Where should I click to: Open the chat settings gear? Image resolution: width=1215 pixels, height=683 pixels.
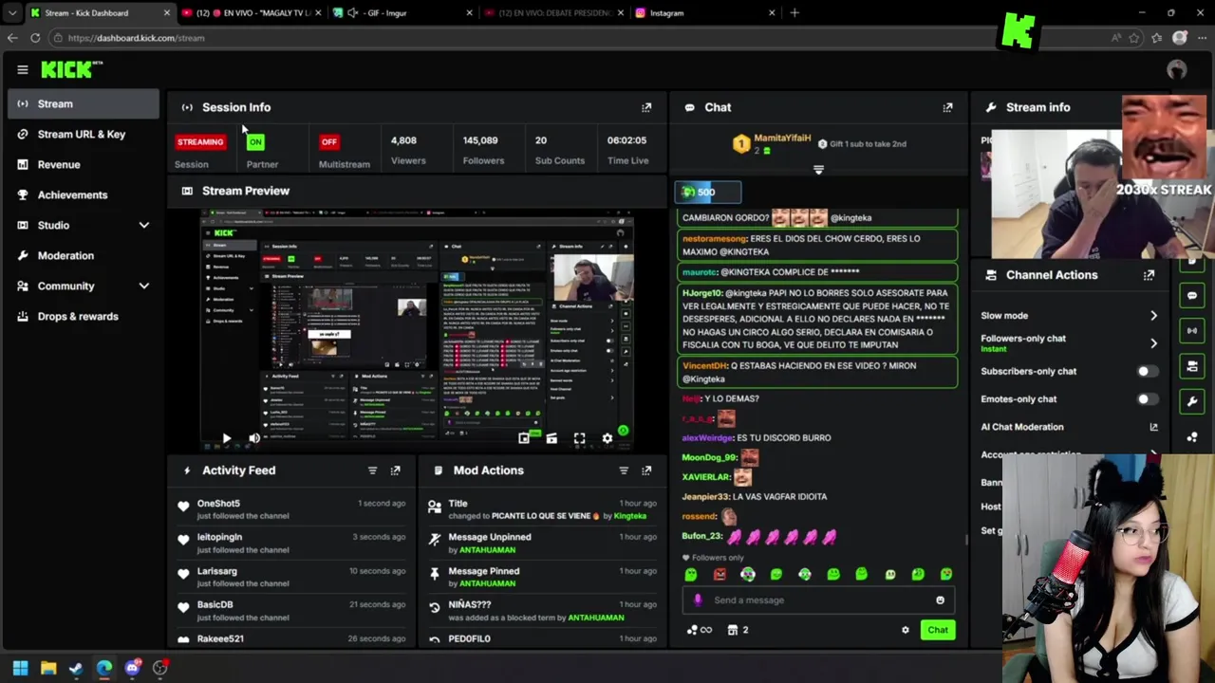tap(905, 630)
